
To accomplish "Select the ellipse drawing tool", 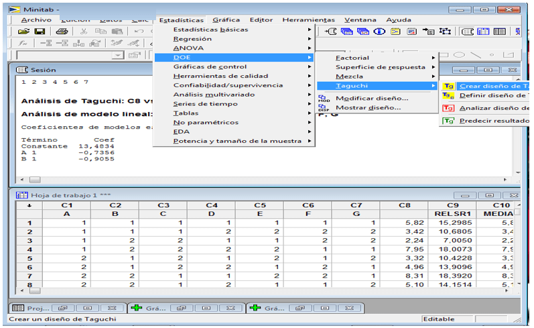I will tap(459, 54).
